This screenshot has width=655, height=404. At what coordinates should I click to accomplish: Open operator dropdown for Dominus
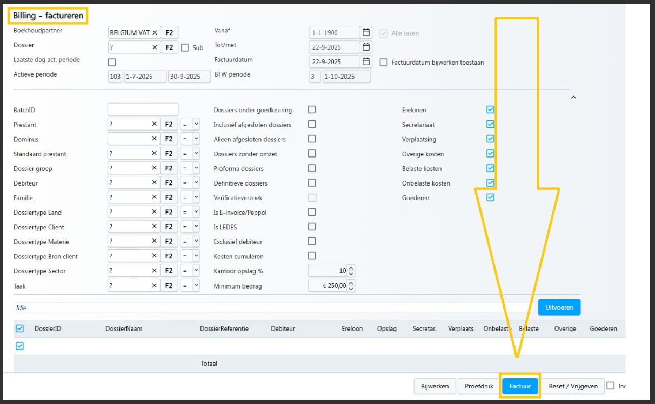pyautogui.click(x=196, y=139)
